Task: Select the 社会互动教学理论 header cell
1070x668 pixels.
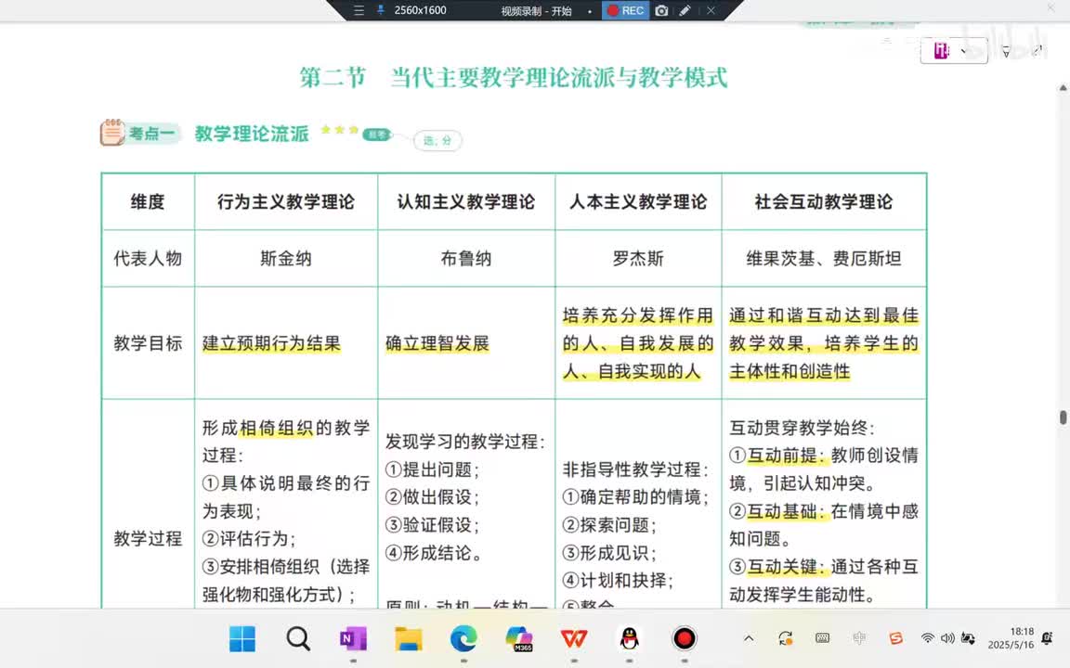Action: 824,201
